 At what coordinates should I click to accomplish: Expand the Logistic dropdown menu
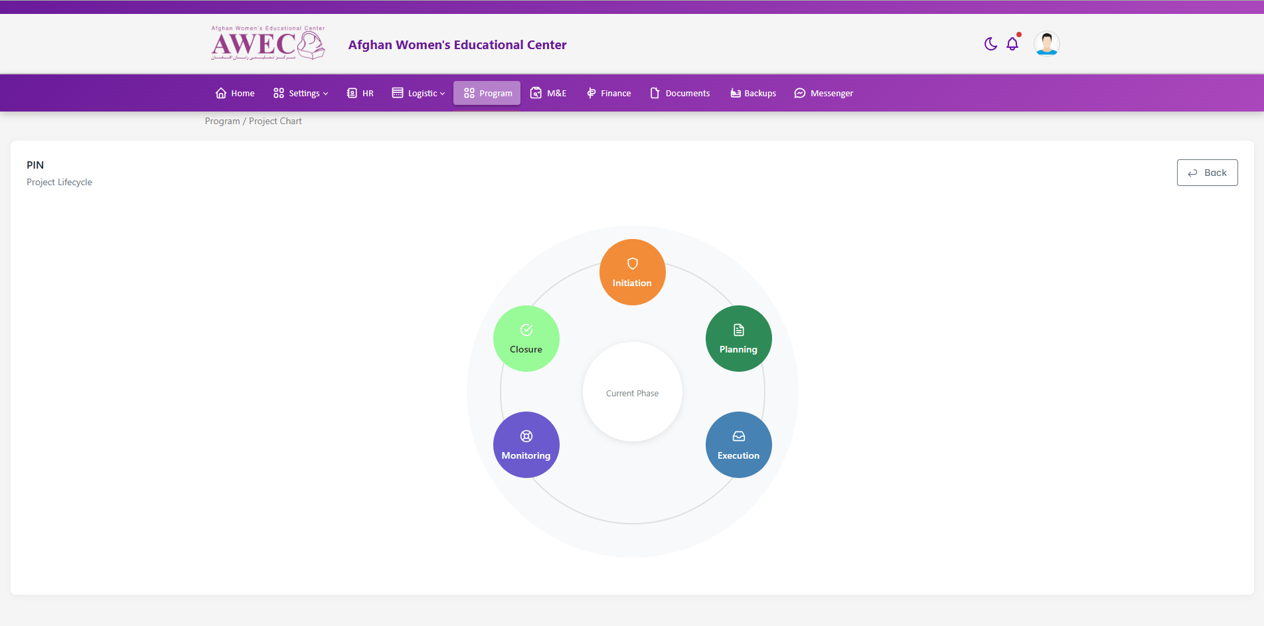pos(418,94)
